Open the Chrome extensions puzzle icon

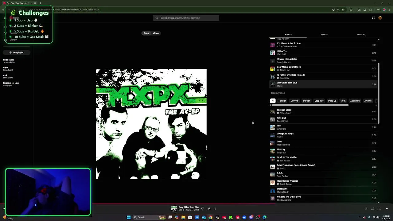(351, 10)
